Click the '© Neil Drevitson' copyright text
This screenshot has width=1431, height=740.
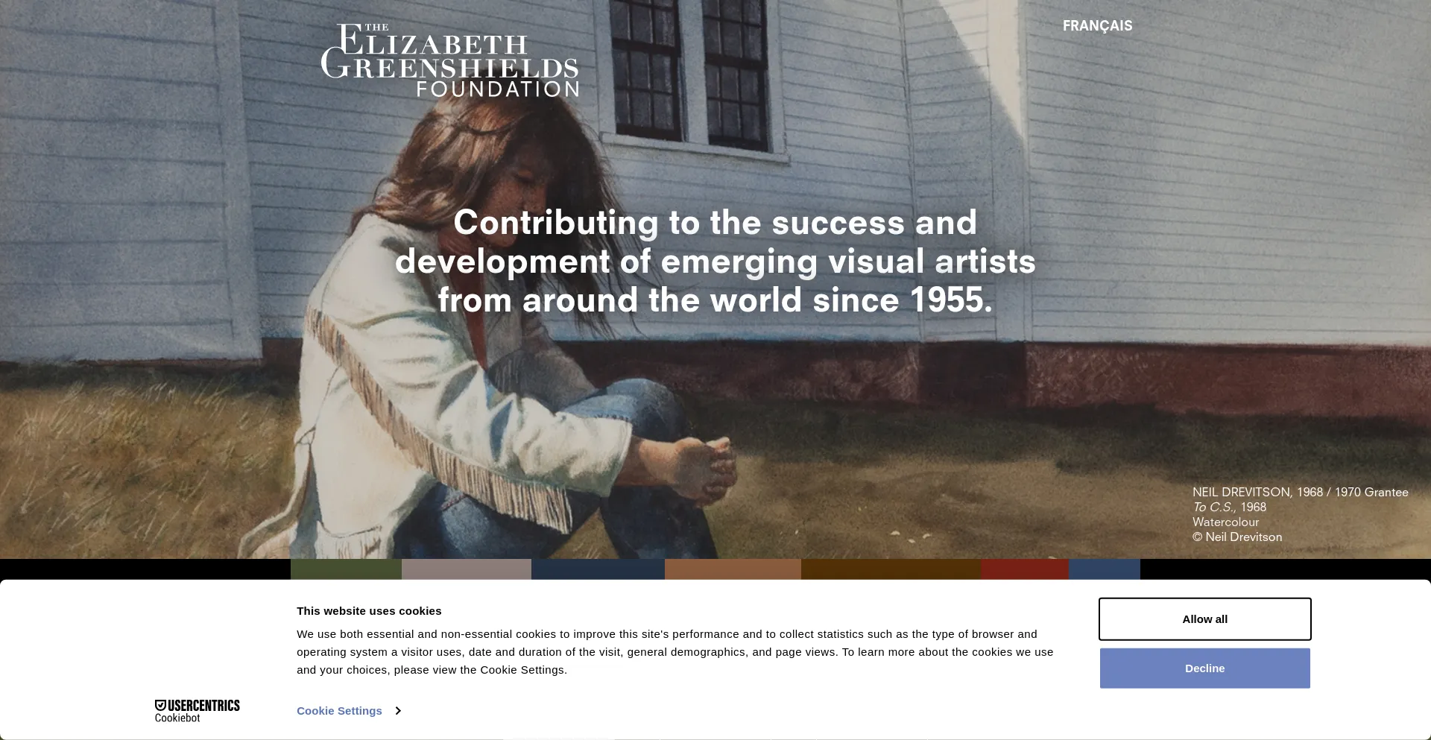[1237, 537]
